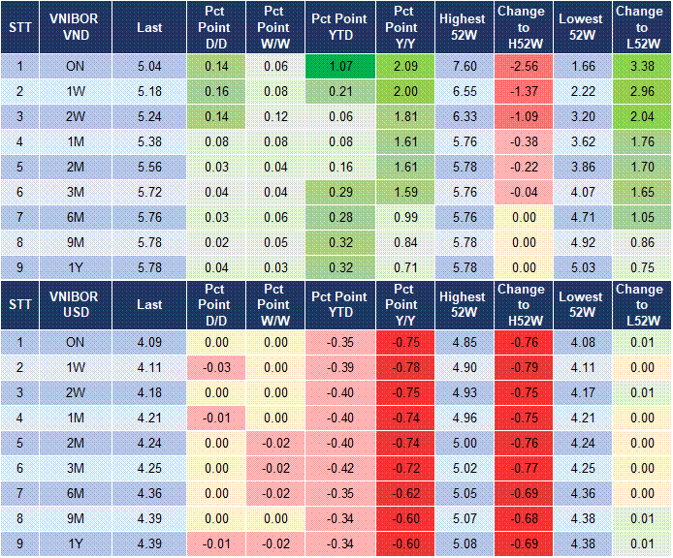The height and width of the screenshot is (558, 673).
Task: Click the -0.42 Pct Point YTD cell
Action: [338, 468]
